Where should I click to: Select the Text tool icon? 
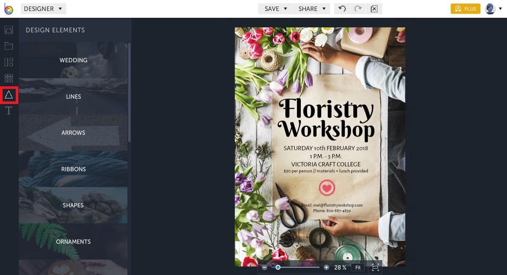click(9, 111)
